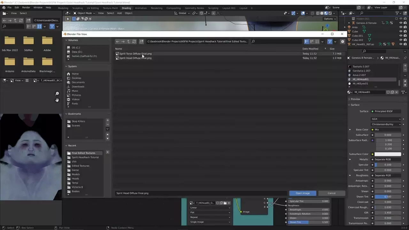Toggle visibility of the Area light
The image size is (409, 230).
tap(401, 27)
